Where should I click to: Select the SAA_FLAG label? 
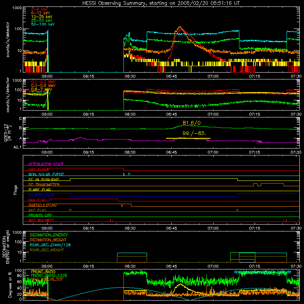(37, 200)
